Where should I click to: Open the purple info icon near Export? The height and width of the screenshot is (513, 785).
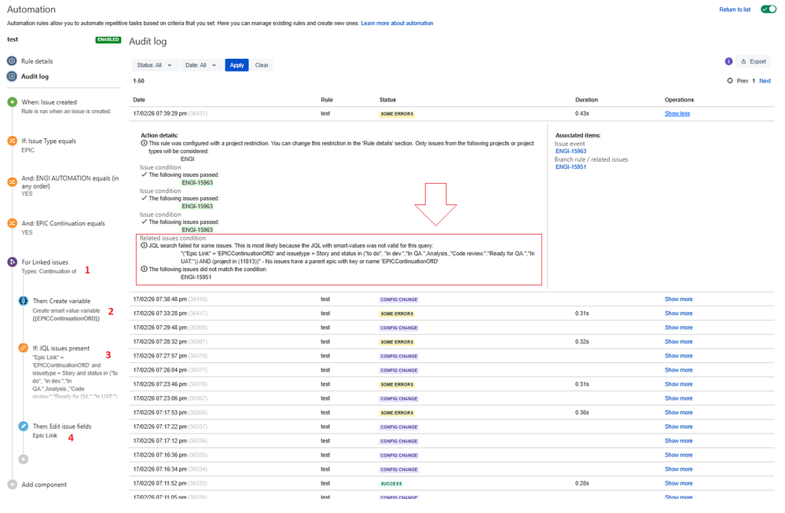click(728, 60)
